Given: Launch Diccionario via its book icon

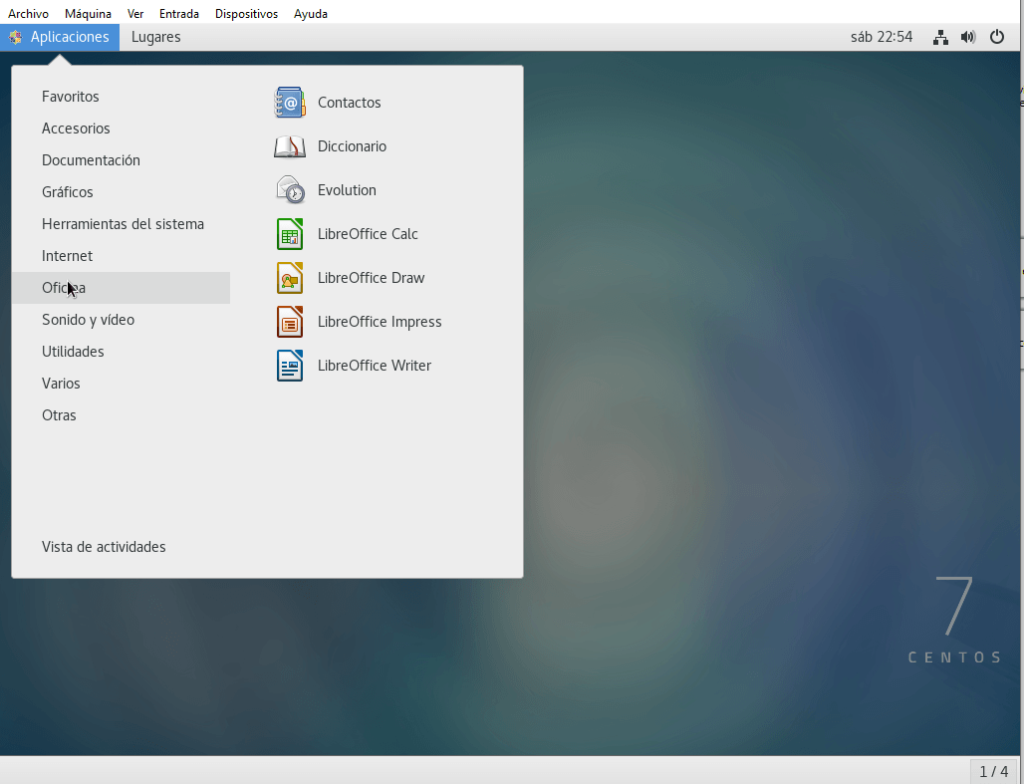Looking at the screenshot, I should (290, 146).
